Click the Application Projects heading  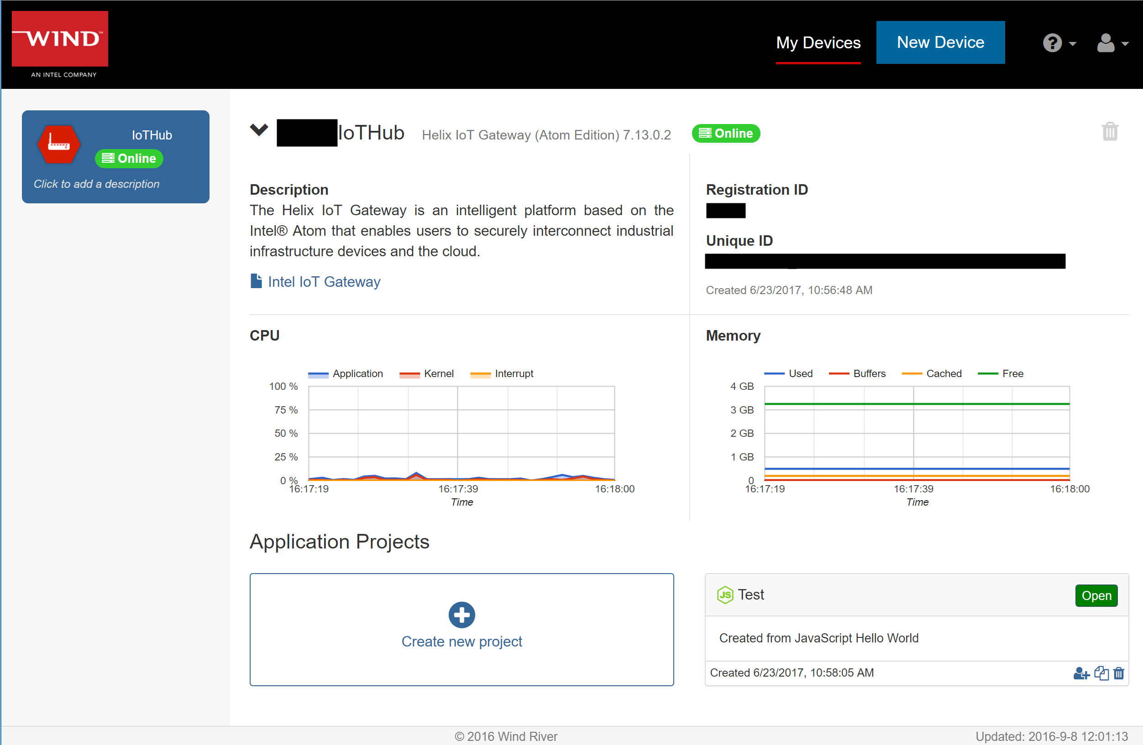click(x=339, y=542)
